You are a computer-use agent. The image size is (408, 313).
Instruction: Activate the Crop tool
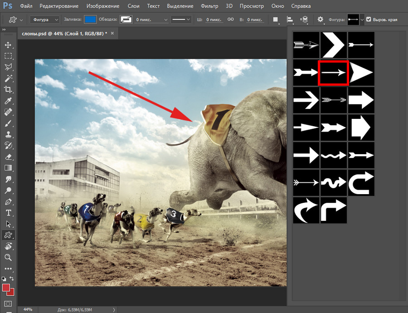pos(8,89)
